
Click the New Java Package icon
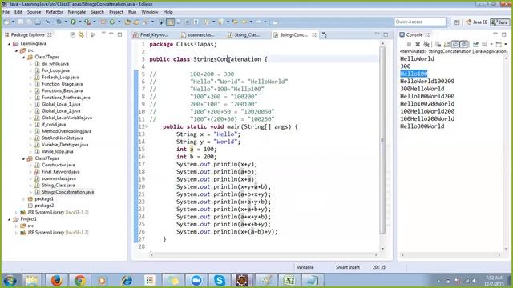(103, 22)
